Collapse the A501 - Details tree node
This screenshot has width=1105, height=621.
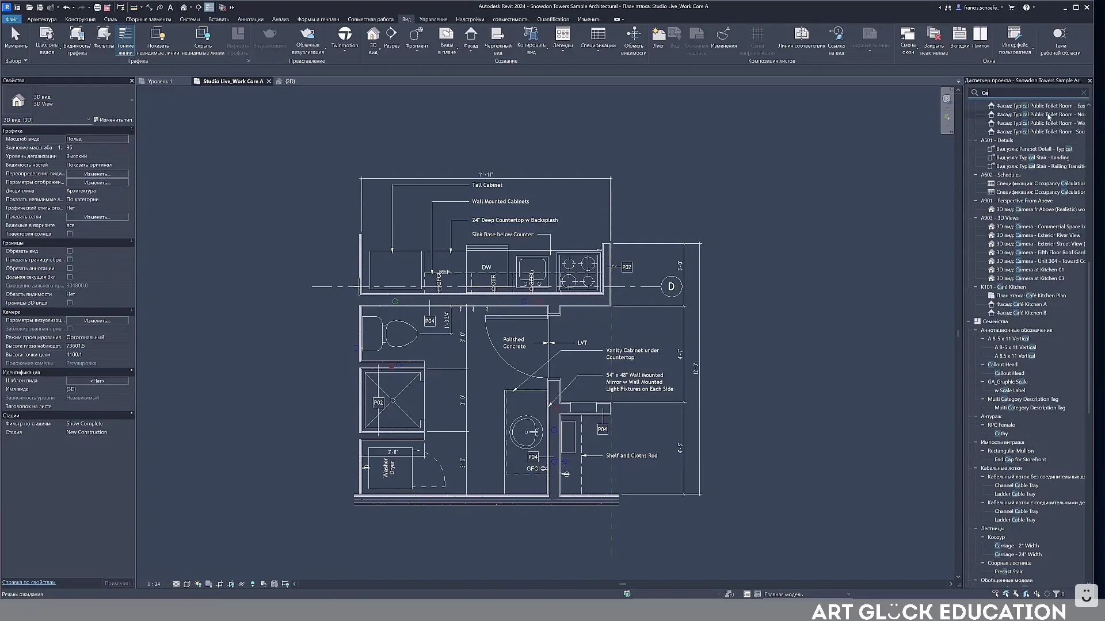pyautogui.click(x=976, y=140)
